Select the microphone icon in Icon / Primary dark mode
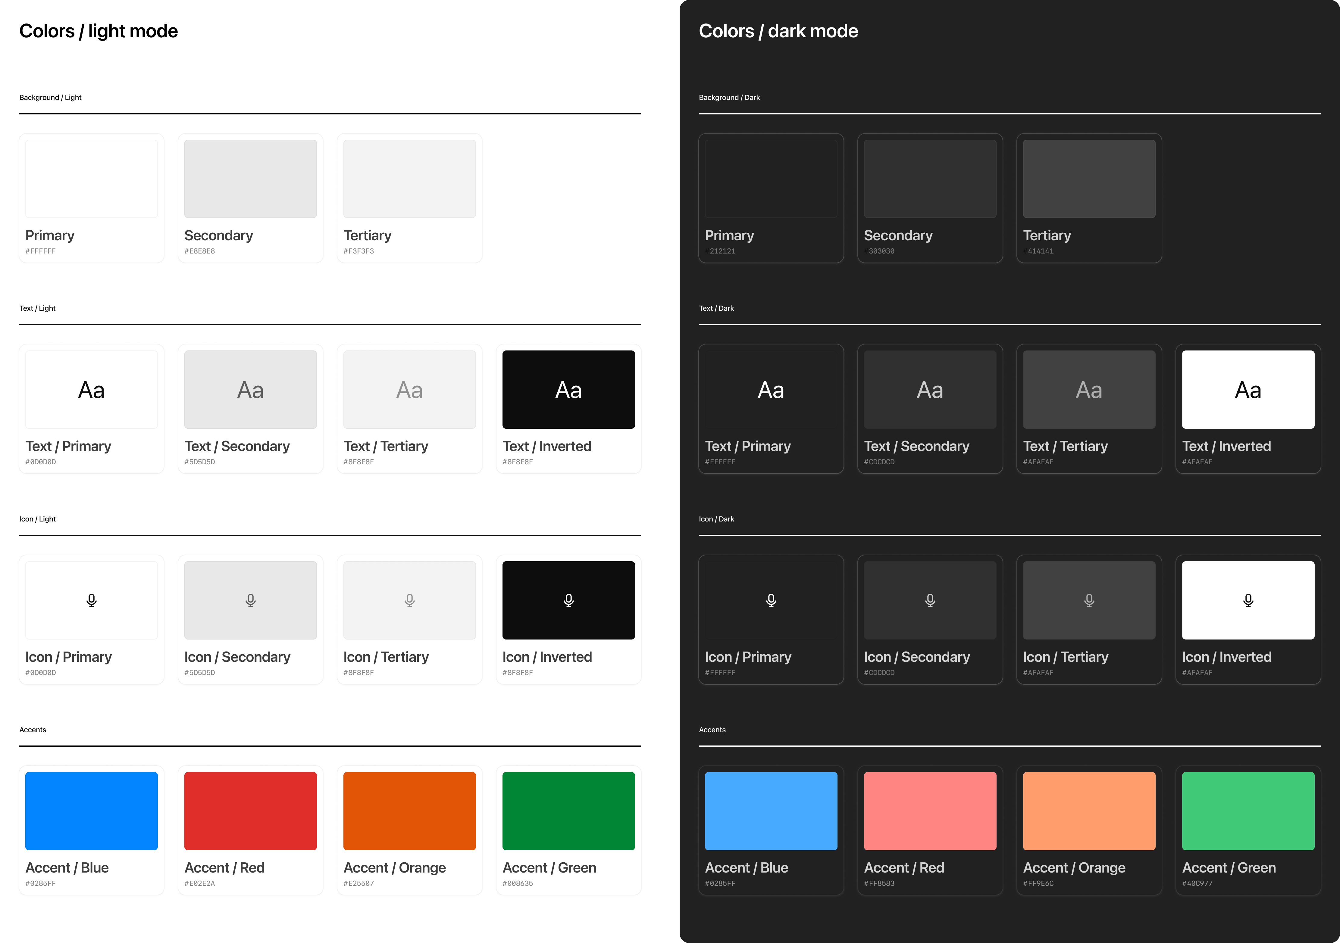Viewport: 1340px width, 943px height. (x=771, y=600)
